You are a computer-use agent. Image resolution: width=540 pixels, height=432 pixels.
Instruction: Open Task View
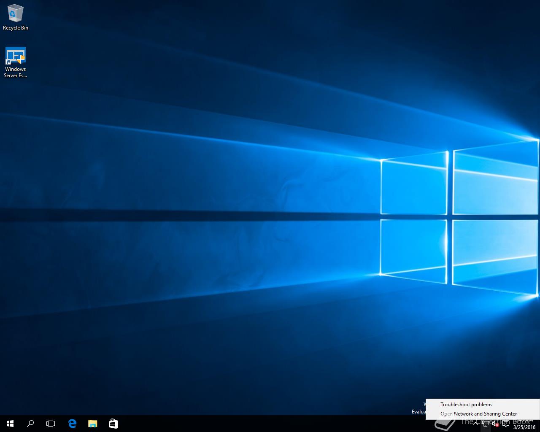(51, 424)
